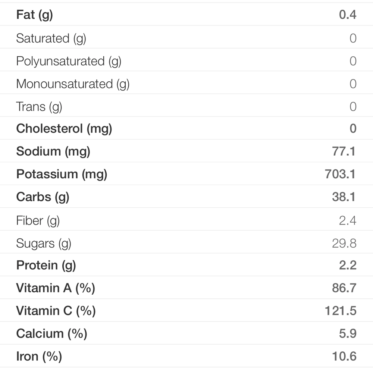The height and width of the screenshot is (373, 373).
Task: Select the Fat (g) row
Action: point(186,14)
